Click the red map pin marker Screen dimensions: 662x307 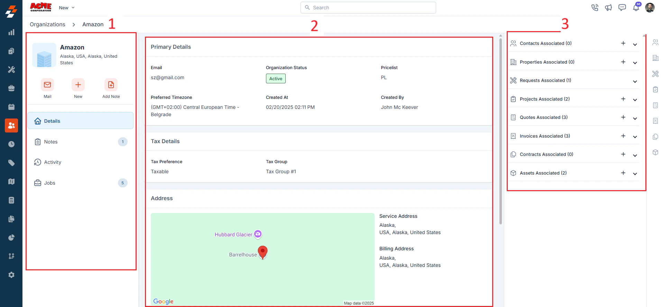(263, 252)
